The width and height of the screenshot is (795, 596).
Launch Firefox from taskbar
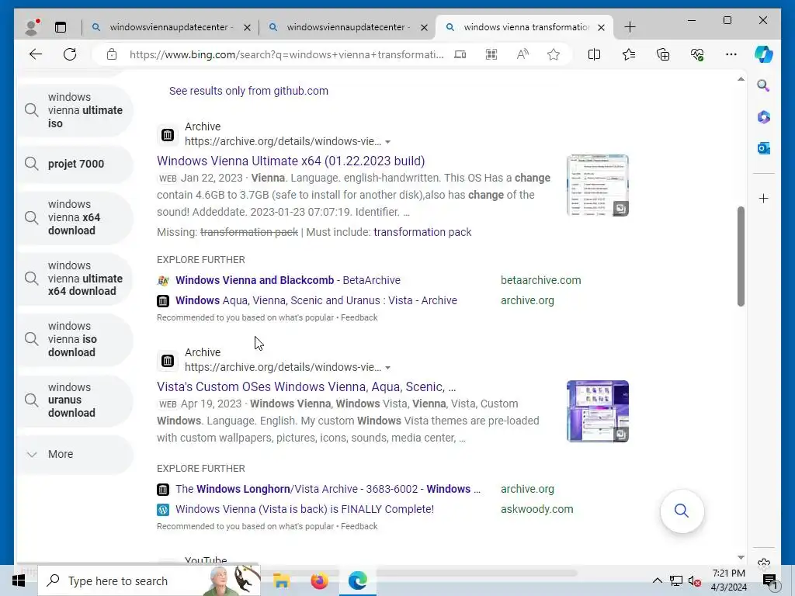(319, 580)
